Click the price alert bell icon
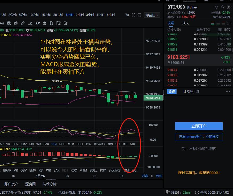 click(216, 7)
